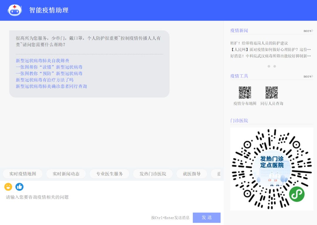Screen dimensions: 317x225
Task: Click the 门诊医院 section heading
Action: point(239,121)
